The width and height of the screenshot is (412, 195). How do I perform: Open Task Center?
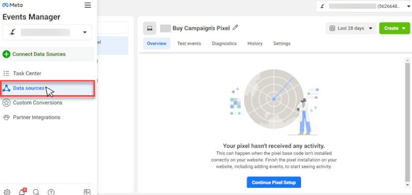click(27, 74)
